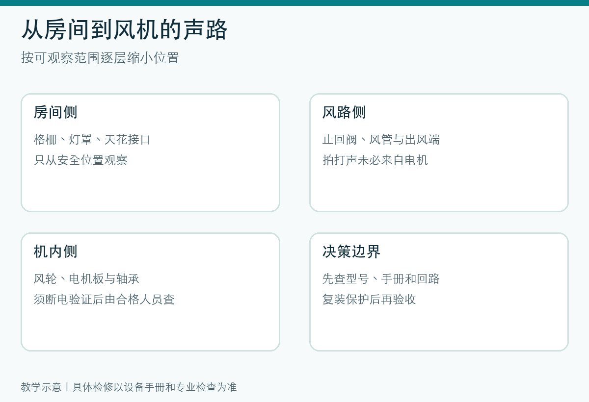Click the line 复装保护后再验收
Viewport: 589px width, 402px height.
(x=369, y=300)
